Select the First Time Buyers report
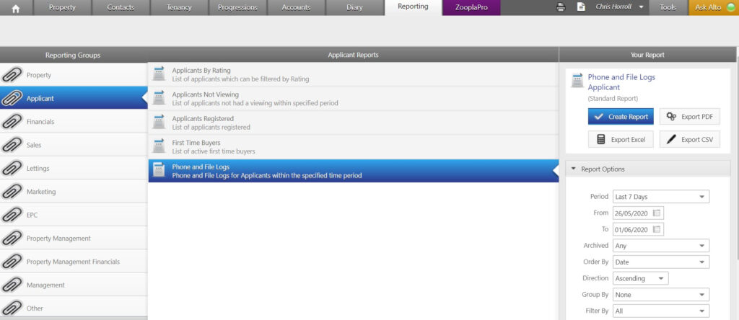 [353, 146]
